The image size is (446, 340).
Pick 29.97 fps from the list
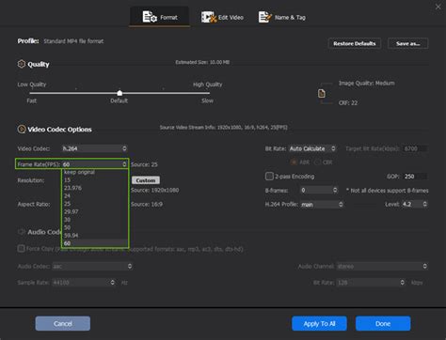pyautogui.click(x=94, y=211)
